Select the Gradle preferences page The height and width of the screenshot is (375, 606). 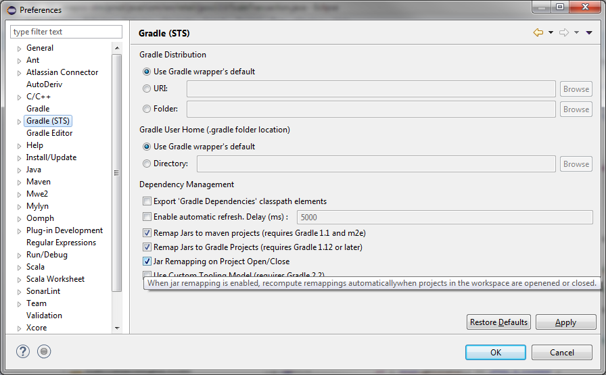click(x=38, y=109)
